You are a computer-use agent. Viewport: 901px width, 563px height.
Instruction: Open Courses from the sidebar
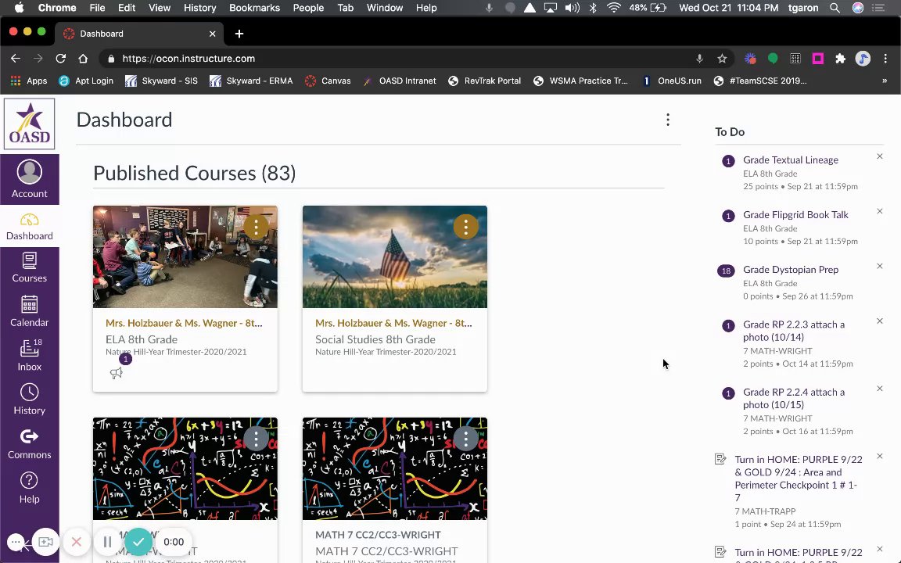pos(29,267)
